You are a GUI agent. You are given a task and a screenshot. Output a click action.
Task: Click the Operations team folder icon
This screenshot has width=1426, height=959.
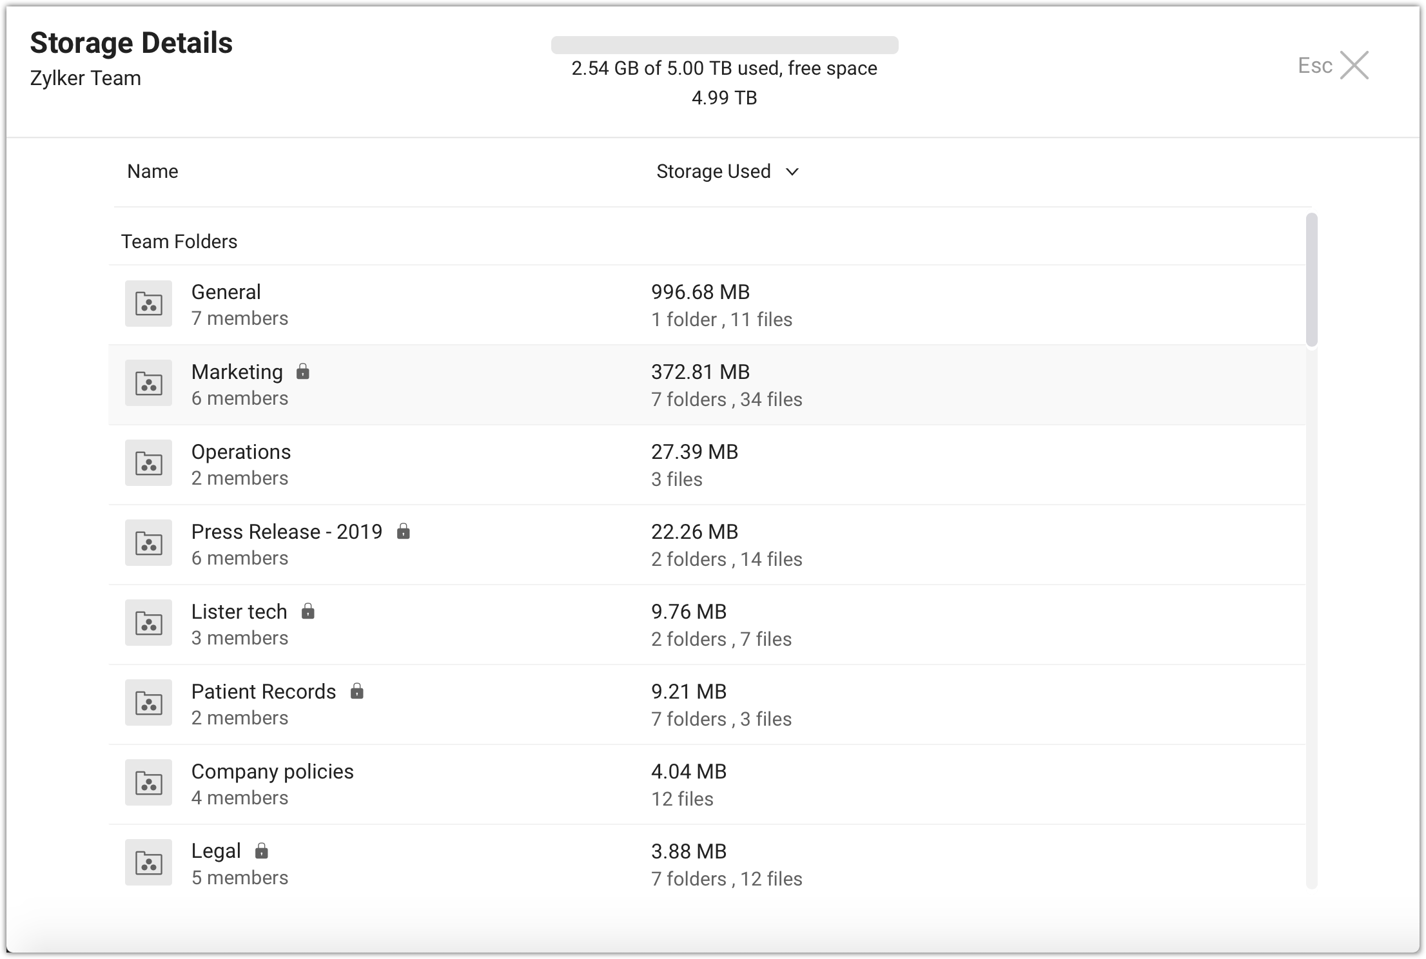coord(148,463)
